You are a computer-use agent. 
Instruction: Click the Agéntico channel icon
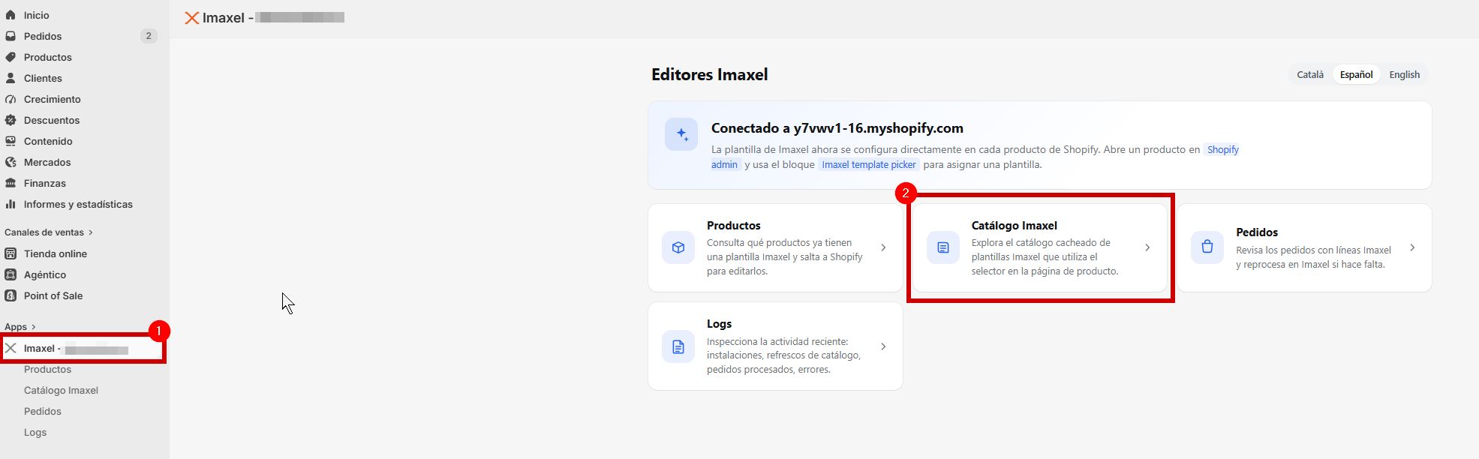11,274
